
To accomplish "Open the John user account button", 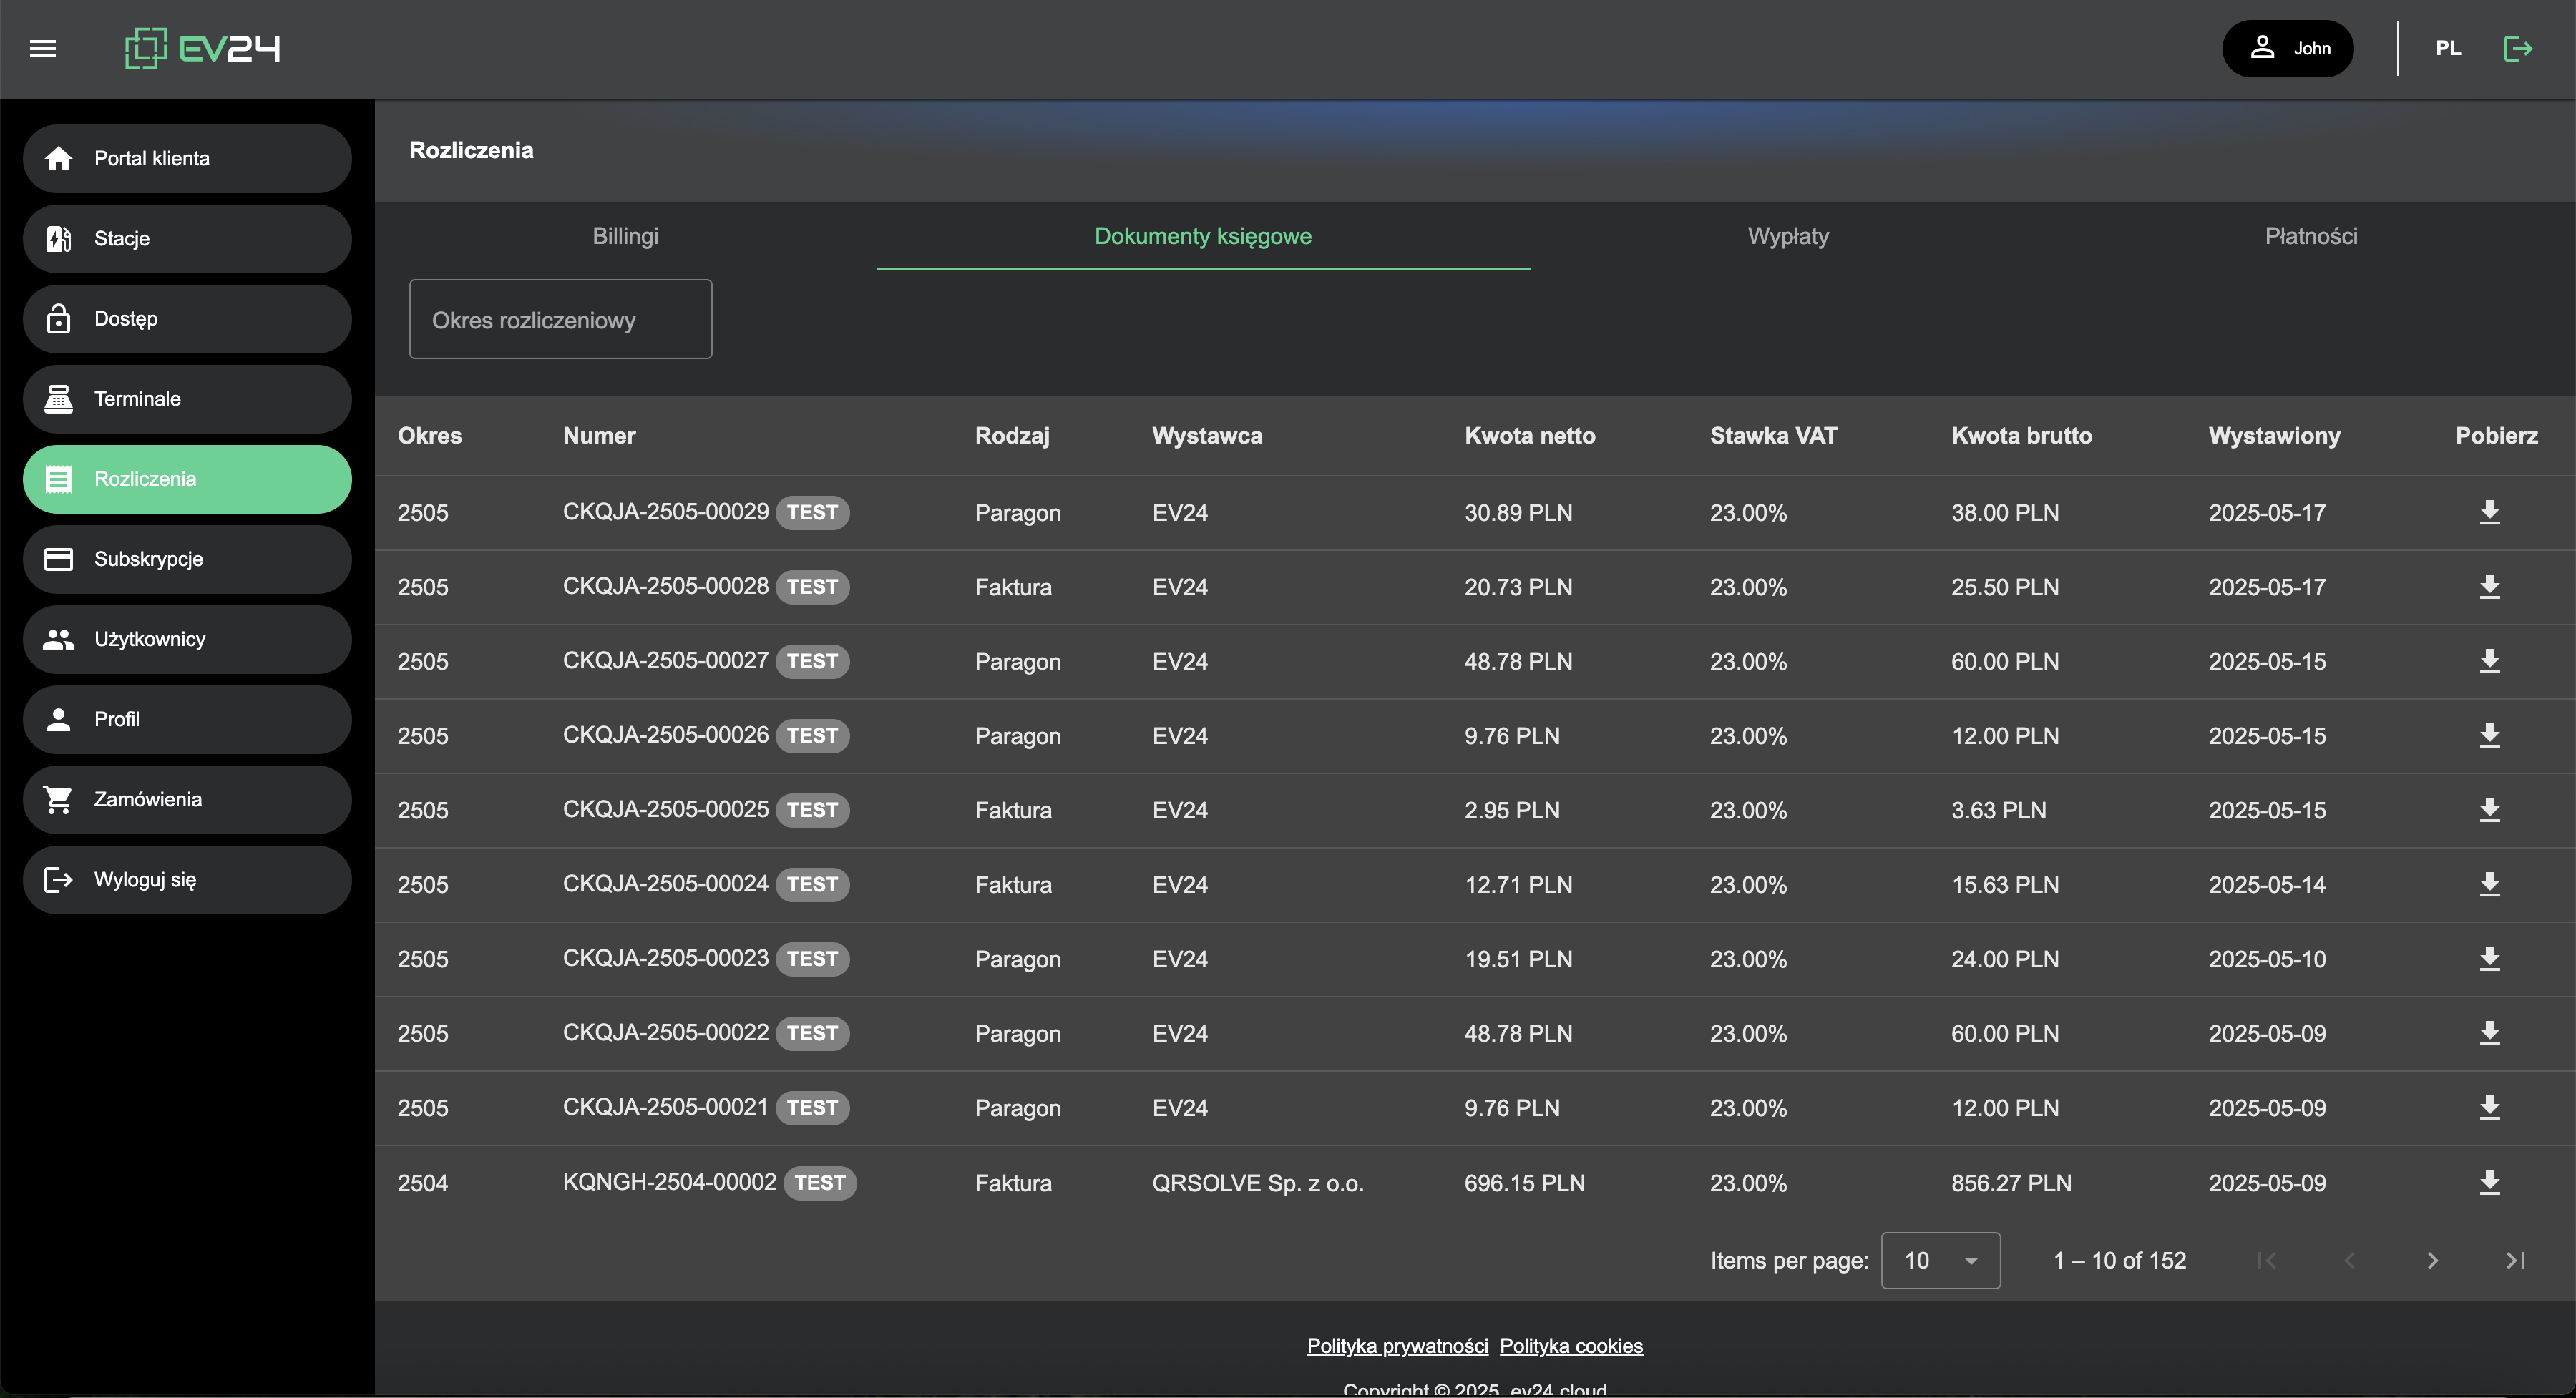I will pyautogui.click(x=2287, y=48).
